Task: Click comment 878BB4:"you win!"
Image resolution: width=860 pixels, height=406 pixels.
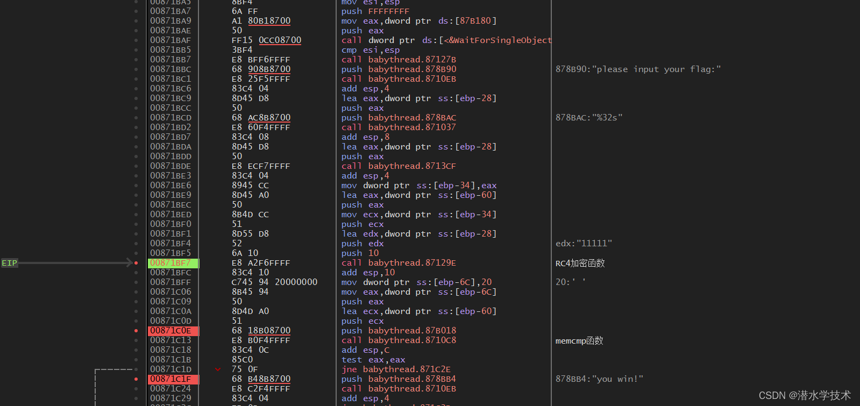Action: pyautogui.click(x=599, y=379)
